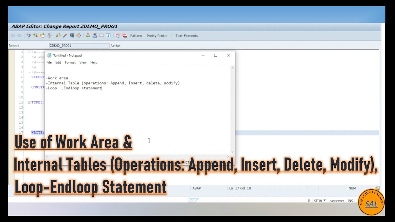This screenshot has height=222, width=395.
Task: Open Text Elements
Action: pyautogui.click(x=187, y=36)
